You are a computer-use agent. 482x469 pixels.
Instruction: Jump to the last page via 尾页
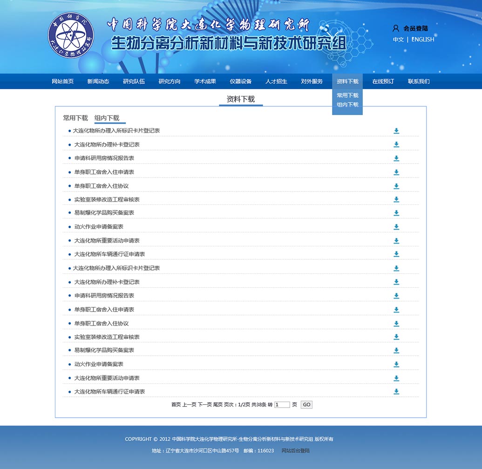click(x=217, y=405)
